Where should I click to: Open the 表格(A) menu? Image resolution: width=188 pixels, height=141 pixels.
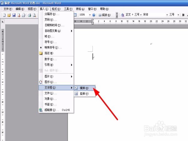80,9
